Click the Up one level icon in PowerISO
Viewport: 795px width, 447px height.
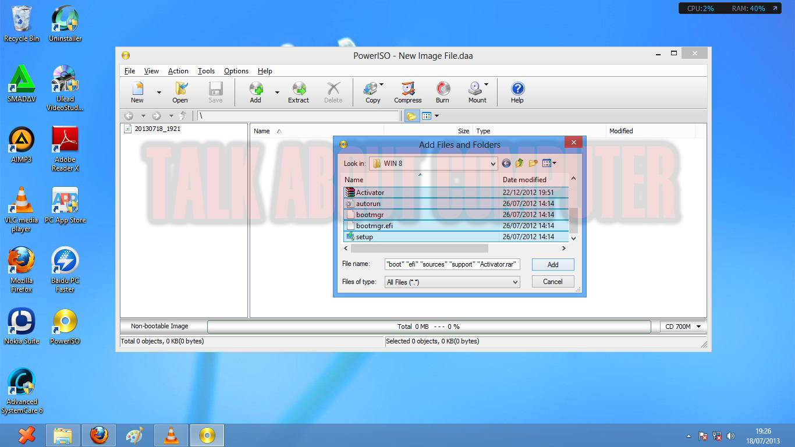pos(183,116)
